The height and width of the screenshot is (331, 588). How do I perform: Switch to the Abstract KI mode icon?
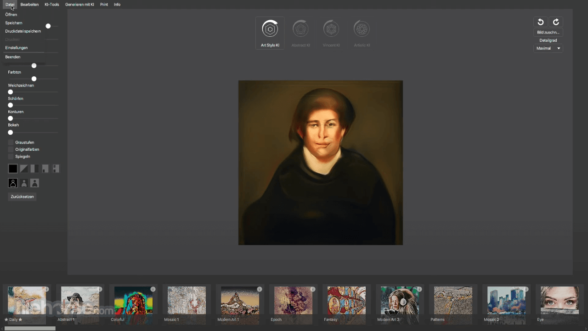(300, 29)
